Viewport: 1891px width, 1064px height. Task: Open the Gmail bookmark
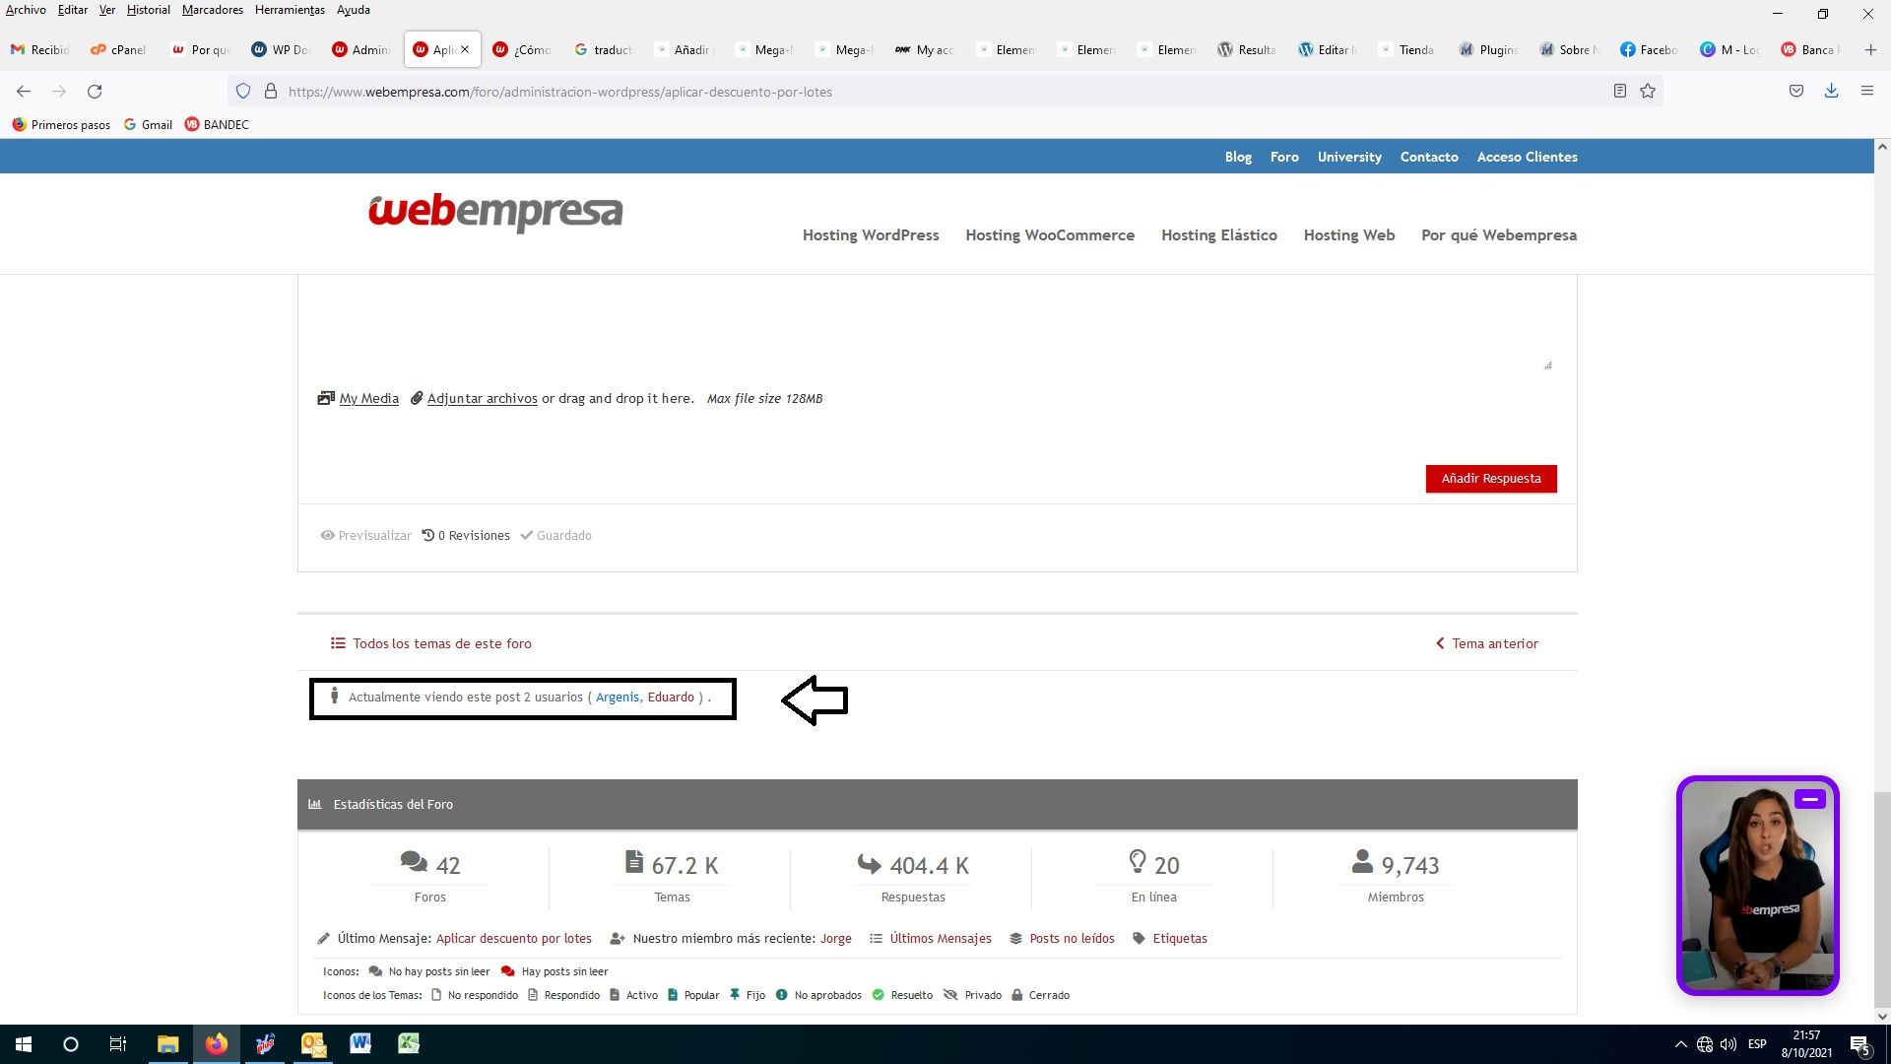[148, 124]
